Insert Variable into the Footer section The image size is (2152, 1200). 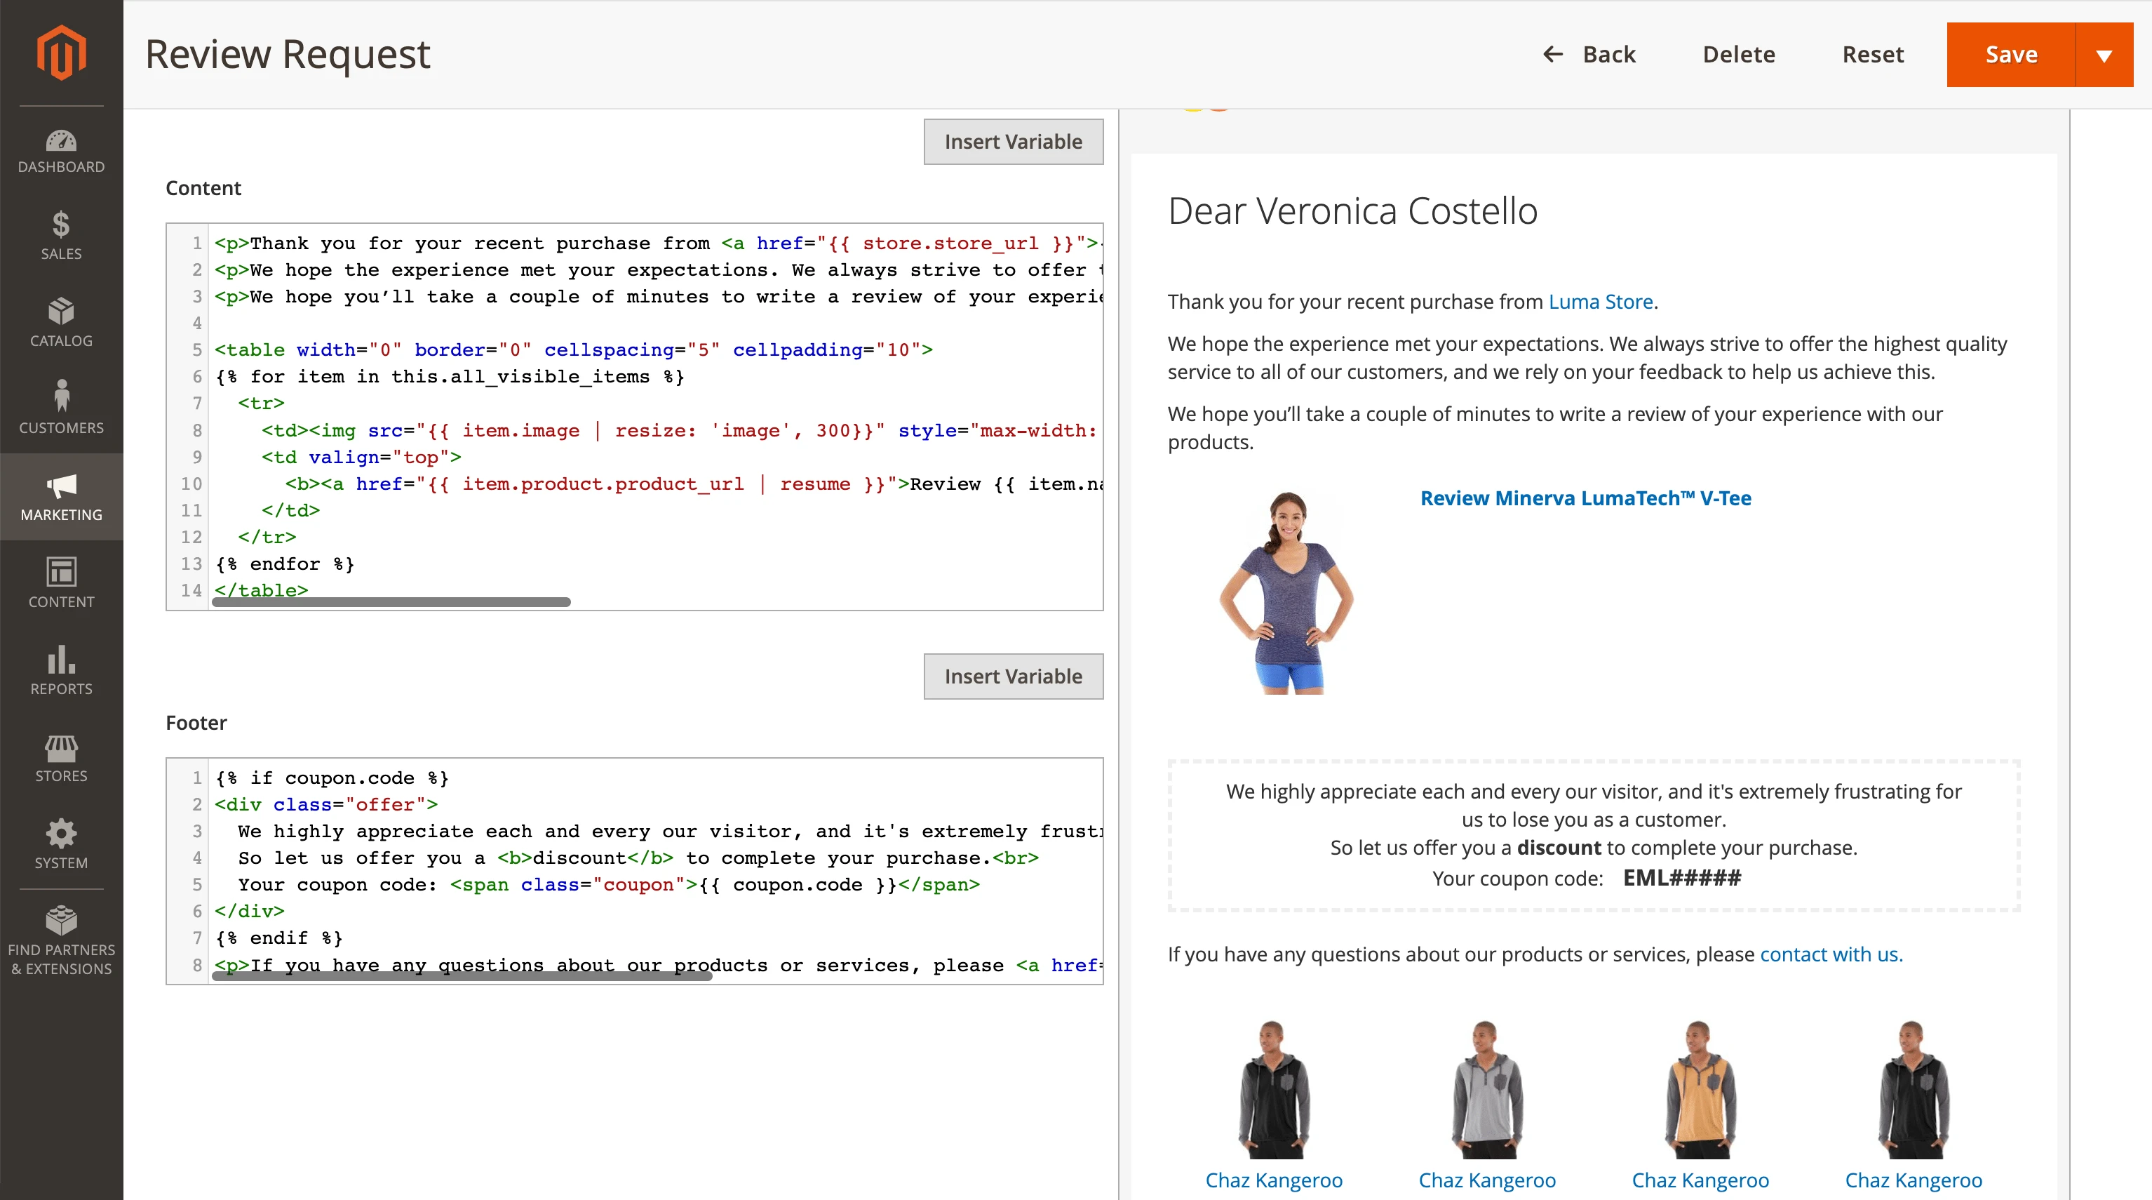pyautogui.click(x=1012, y=676)
